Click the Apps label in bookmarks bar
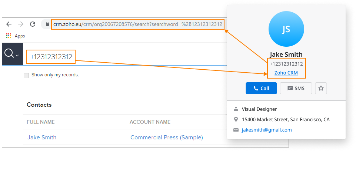 tap(20, 36)
